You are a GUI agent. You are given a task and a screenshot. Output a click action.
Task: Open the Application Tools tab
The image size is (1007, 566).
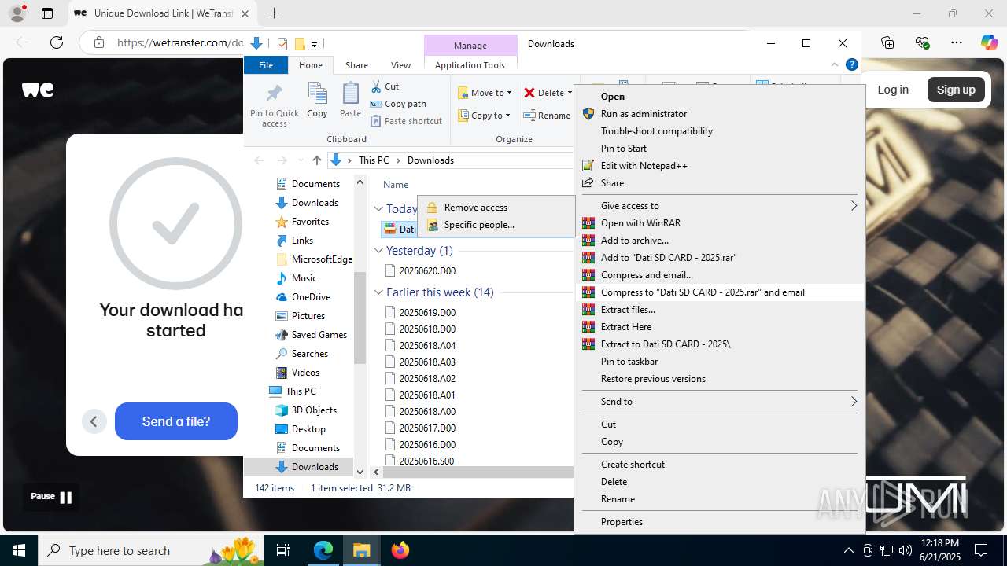click(x=470, y=65)
